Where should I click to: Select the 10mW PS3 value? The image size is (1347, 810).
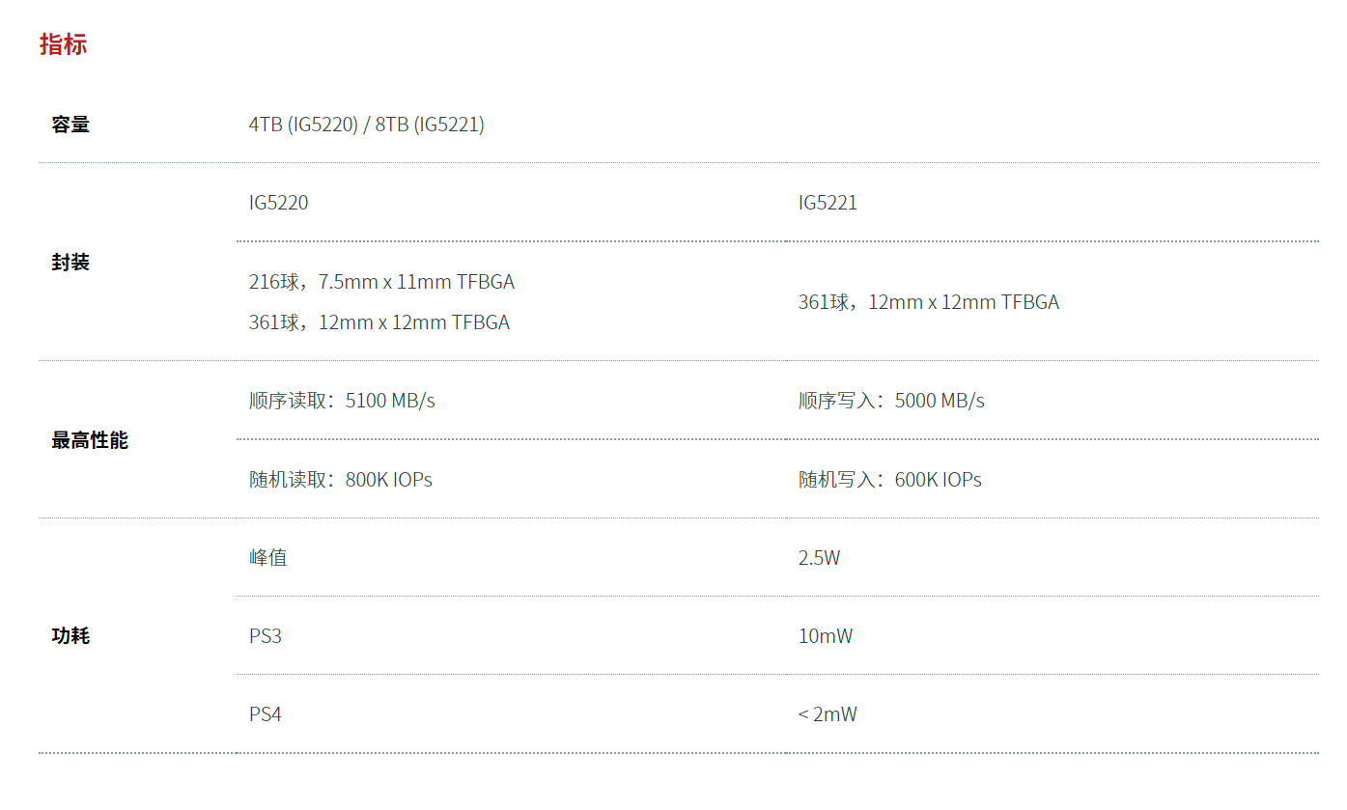826,636
